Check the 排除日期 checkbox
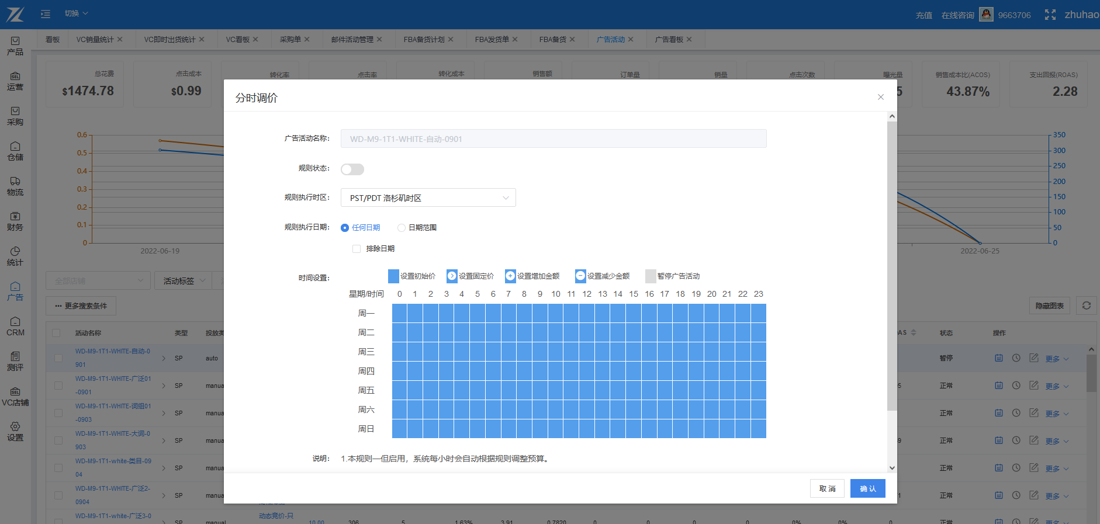The width and height of the screenshot is (1100, 524). pos(357,249)
